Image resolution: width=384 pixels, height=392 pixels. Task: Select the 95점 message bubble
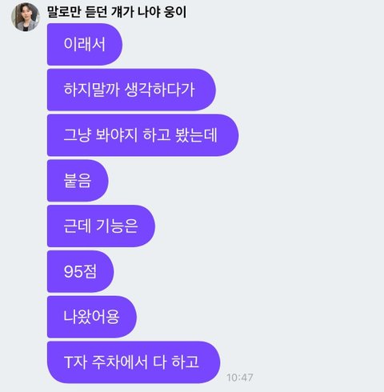(81, 271)
